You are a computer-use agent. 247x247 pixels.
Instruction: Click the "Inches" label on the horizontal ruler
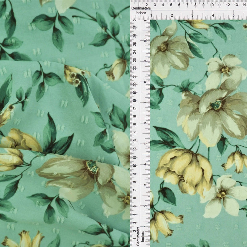[141, 13]
